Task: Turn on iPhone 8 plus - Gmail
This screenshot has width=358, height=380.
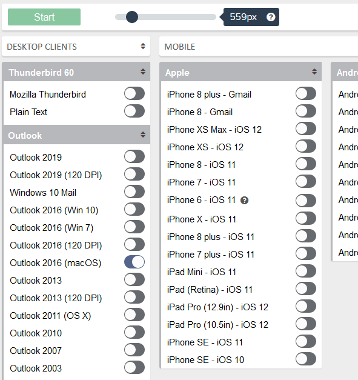Action: coord(306,93)
